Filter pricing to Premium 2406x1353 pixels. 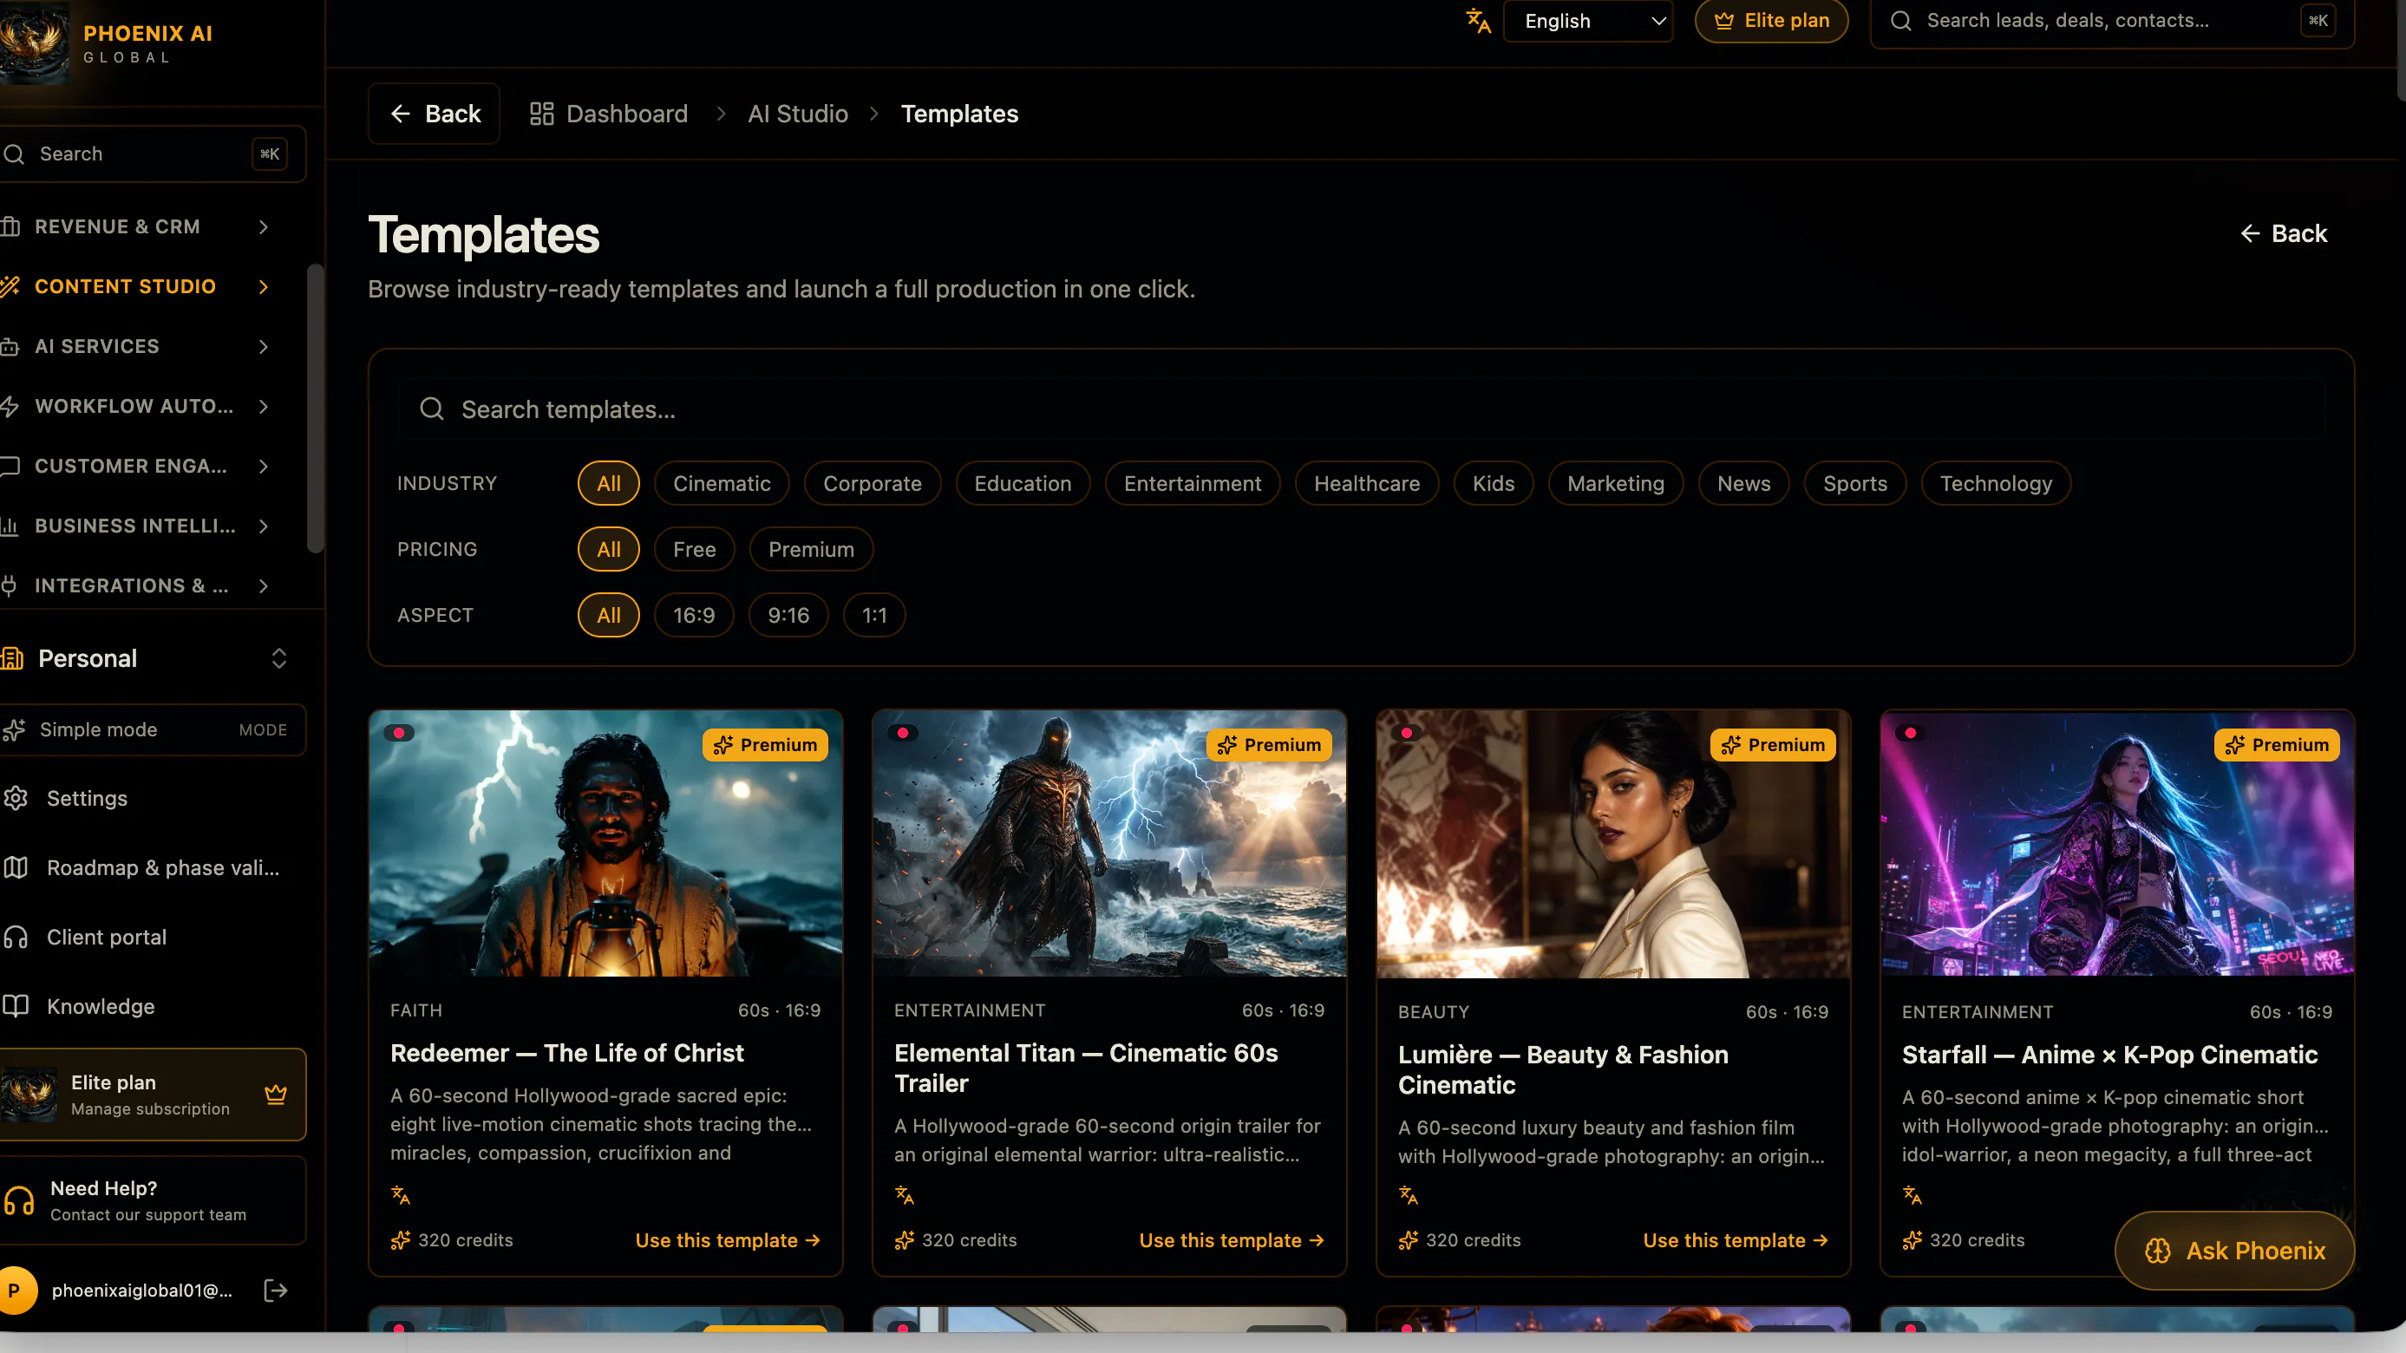coord(811,549)
